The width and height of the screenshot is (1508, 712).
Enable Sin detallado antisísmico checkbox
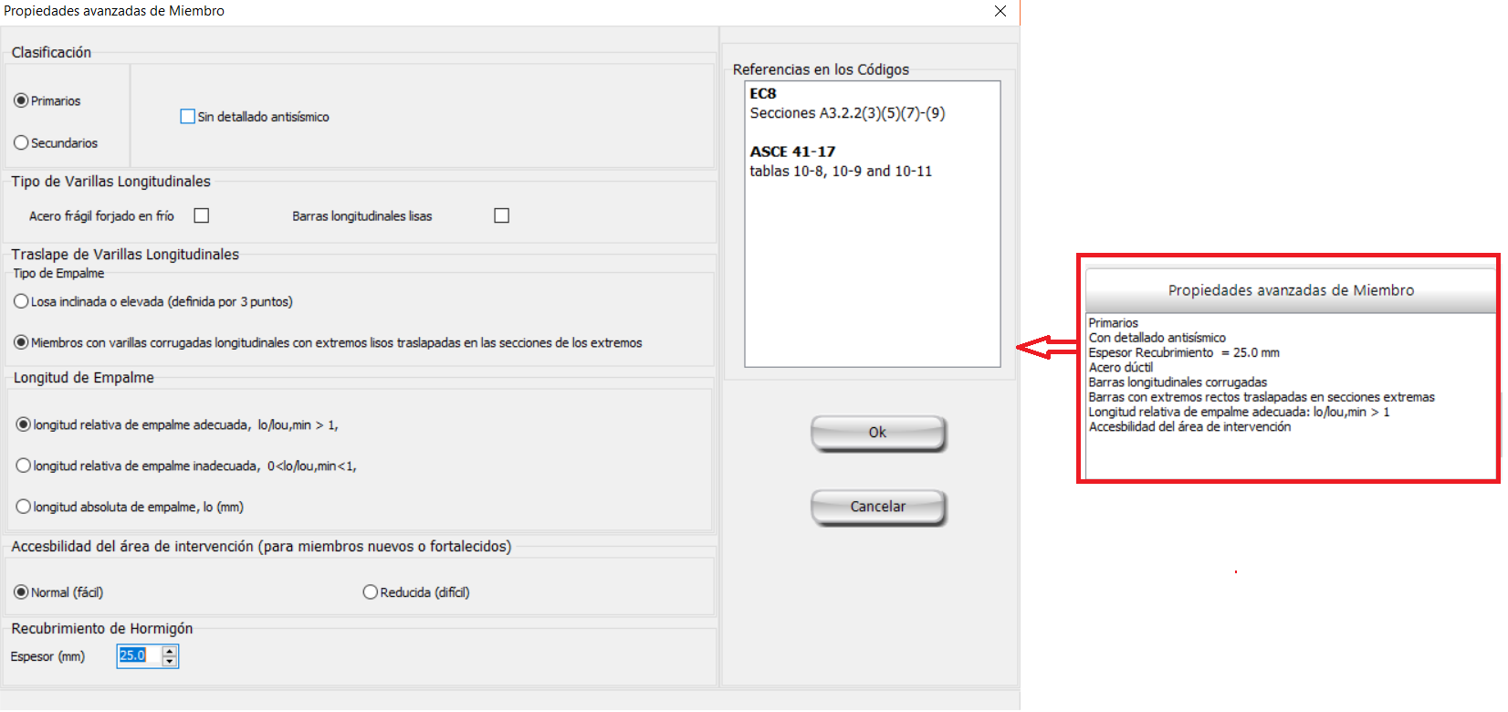[188, 117]
